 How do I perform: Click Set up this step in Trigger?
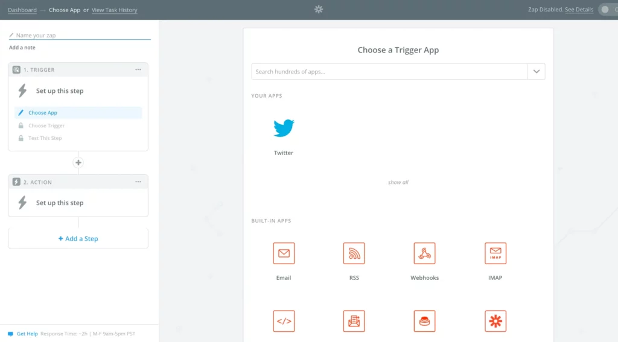[60, 90]
